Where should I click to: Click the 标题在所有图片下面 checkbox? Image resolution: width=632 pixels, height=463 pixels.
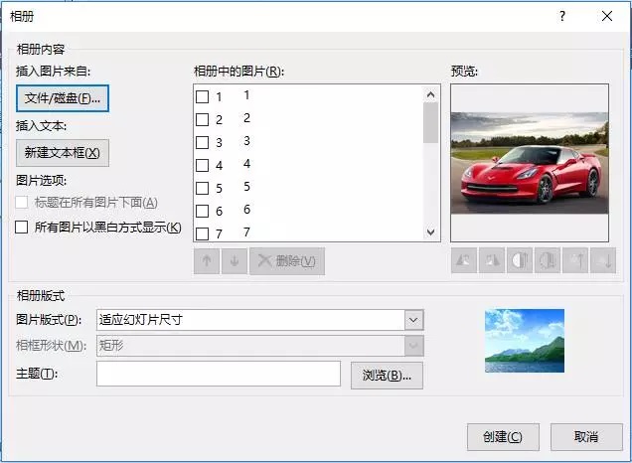click(x=21, y=202)
